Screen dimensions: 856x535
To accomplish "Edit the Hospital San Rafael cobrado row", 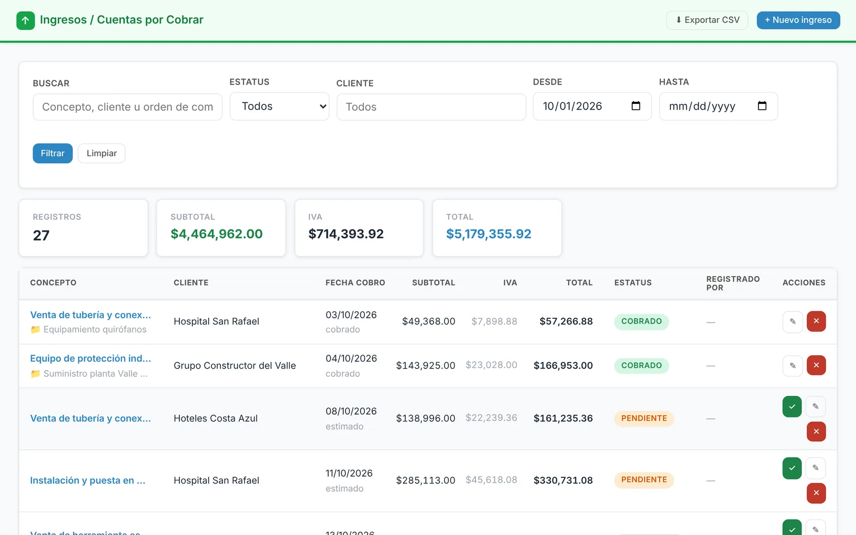I will coord(792,322).
